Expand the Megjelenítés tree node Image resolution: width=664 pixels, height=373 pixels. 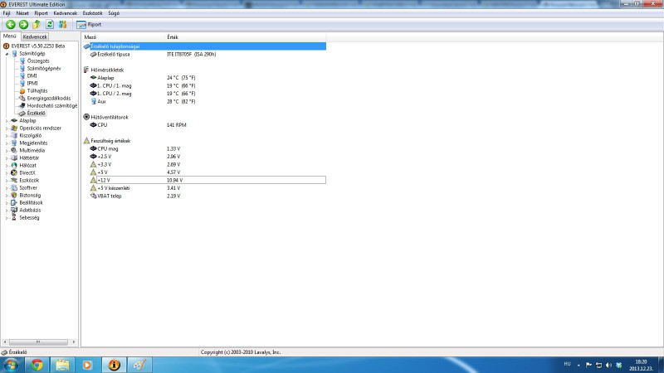[x=7, y=143]
